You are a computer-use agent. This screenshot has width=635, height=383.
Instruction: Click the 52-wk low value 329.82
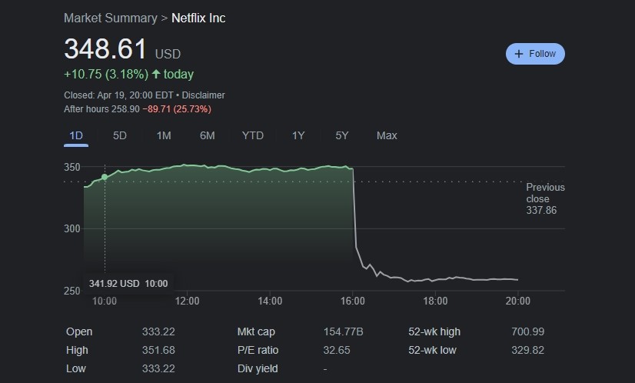click(x=527, y=350)
